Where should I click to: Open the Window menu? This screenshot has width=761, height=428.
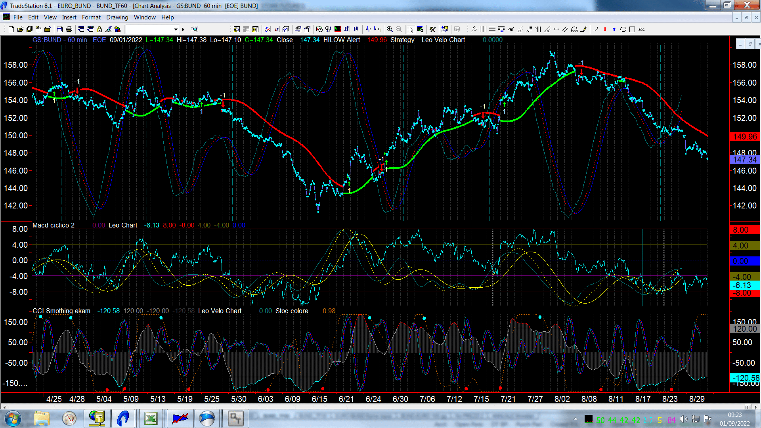[x=145, y=17]
